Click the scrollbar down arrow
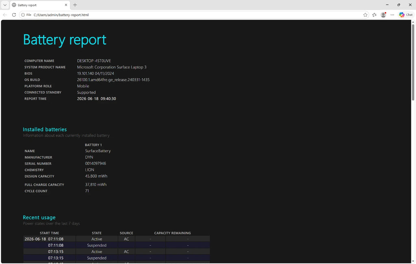Screen dimensions: 416x264 [413, 261]
